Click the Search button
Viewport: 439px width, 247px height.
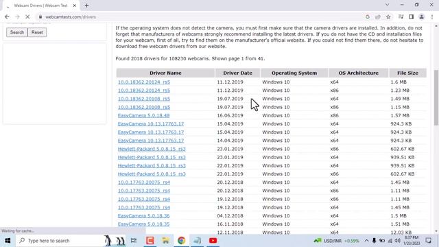[x=16, y=32]
